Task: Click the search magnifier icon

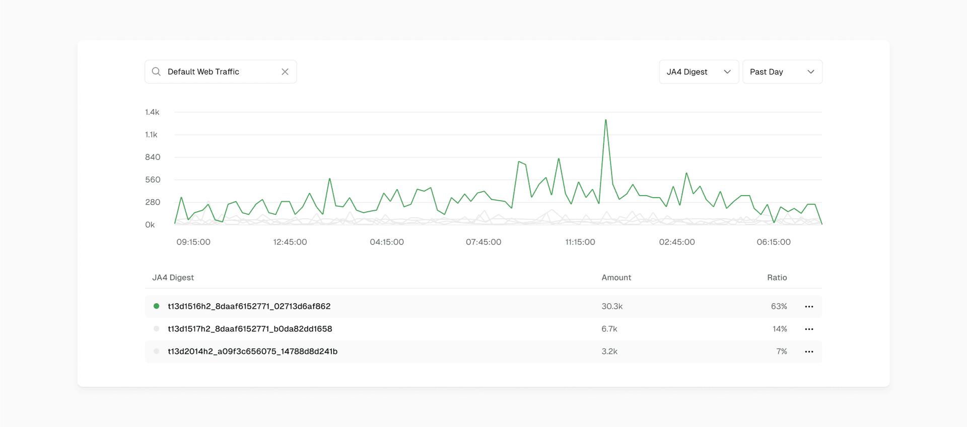Action: [x=156, y=72]
